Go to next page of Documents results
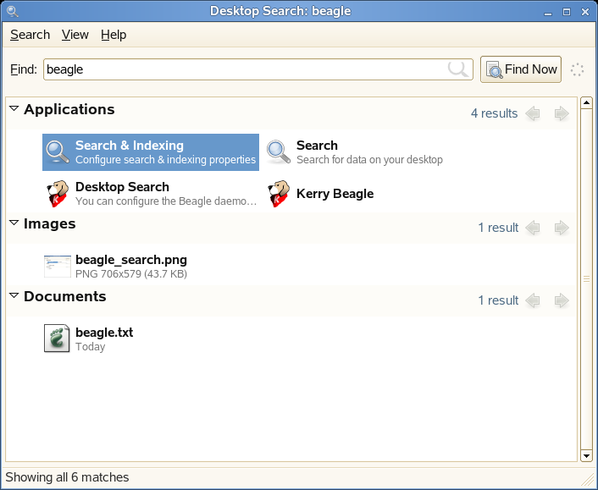Image resolution: width=598 pixels, height=490 pixels. click(x=561, y=300)
